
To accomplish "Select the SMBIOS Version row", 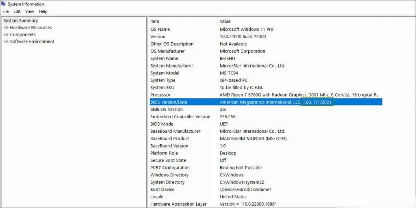I will [x=265, y=110].
